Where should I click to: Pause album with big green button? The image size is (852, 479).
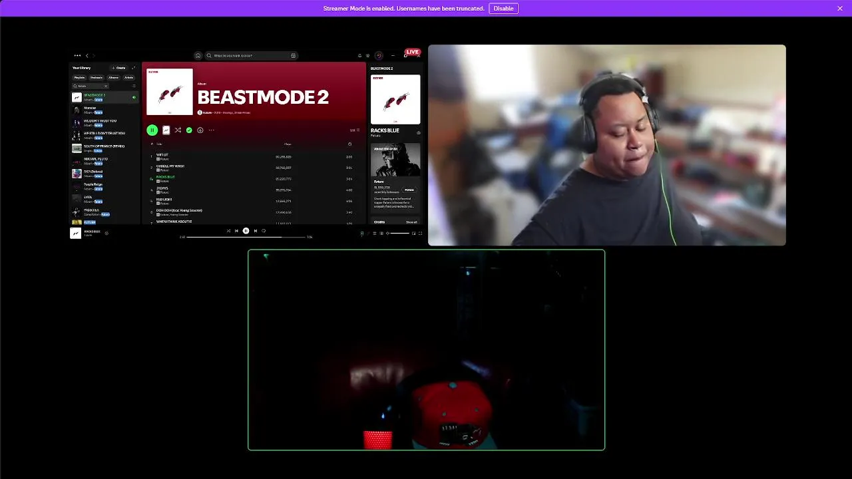(x=152, y=130)
